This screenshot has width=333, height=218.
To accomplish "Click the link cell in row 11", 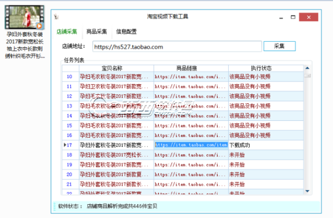I will click(191, 87).
